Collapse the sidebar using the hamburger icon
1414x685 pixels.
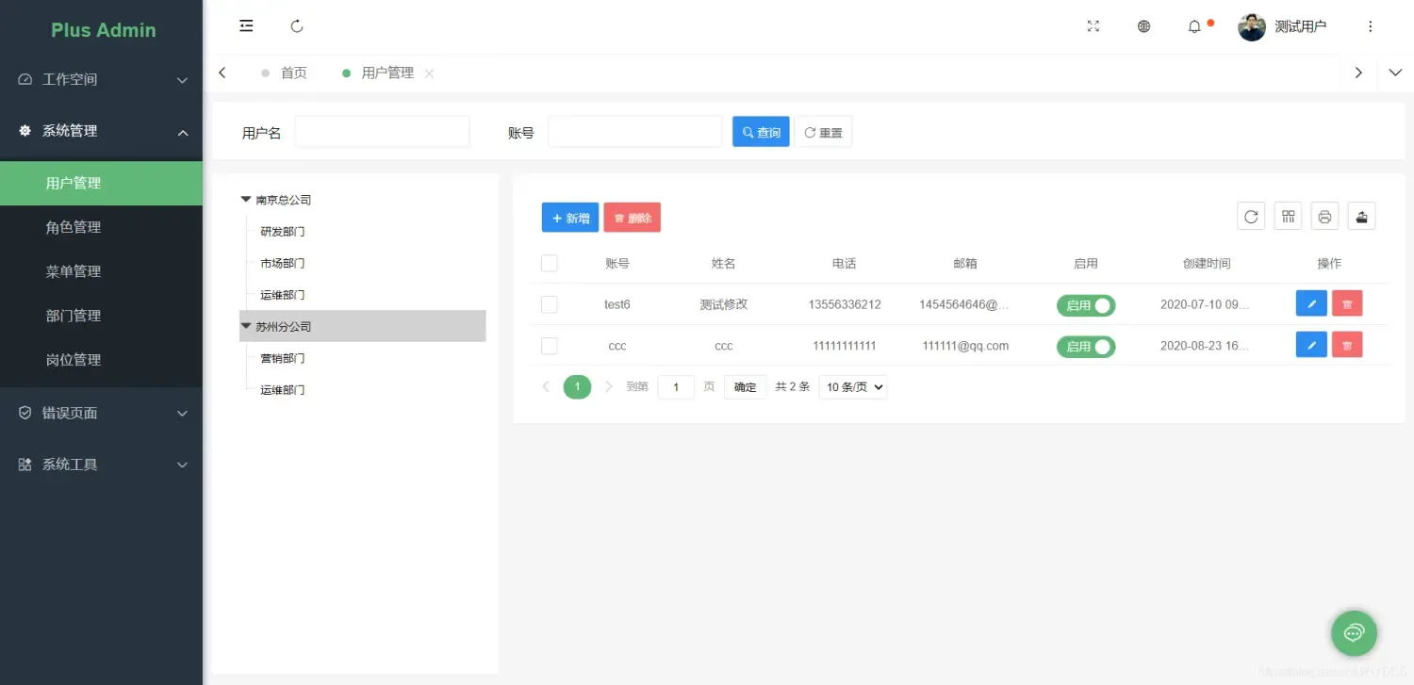pyautogui.click(x=246, y=25)
